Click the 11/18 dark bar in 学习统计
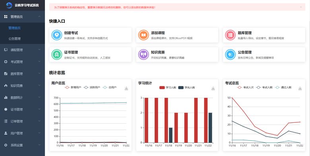This screenshot has height=156, width=310. pyautogui.click(x=170, y=135)
